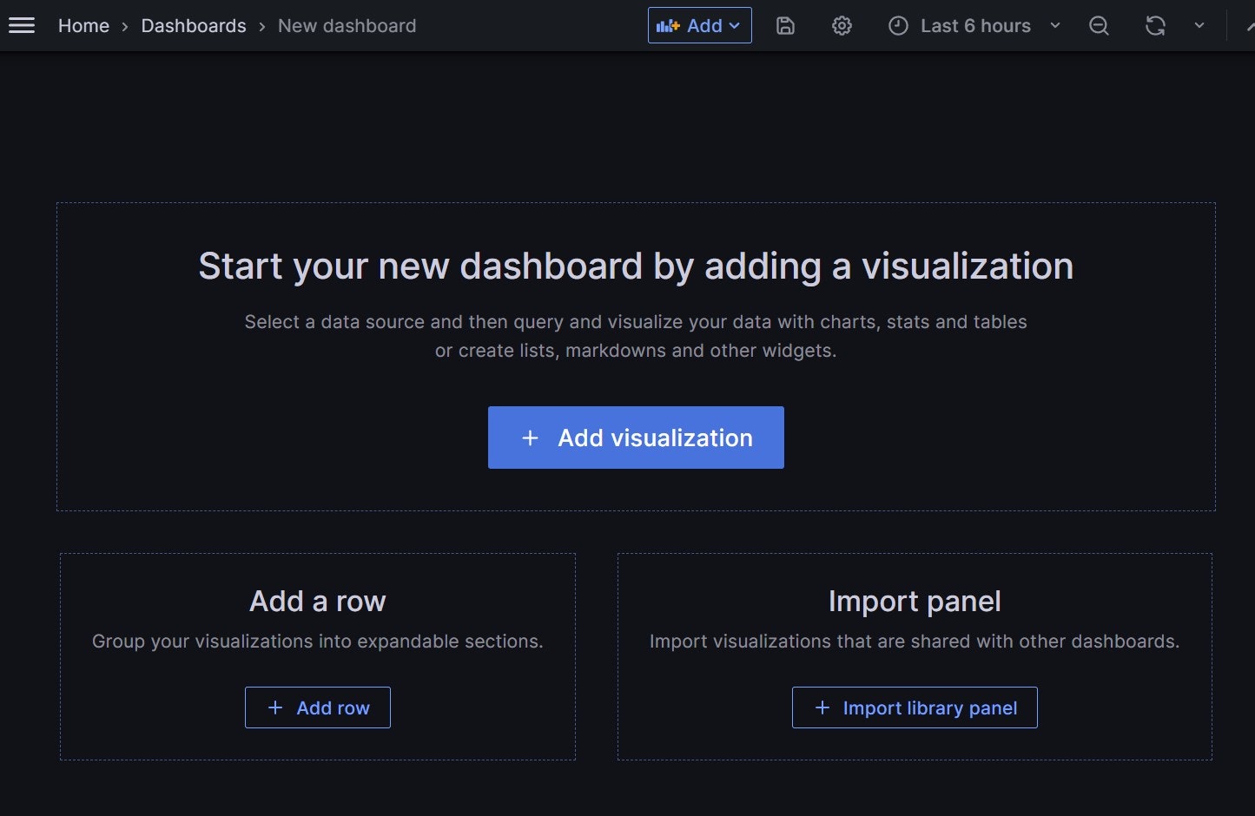Click the plus icon in Add row button
This screenshot has height=816, width=1255.
click(x=275, y=707)
